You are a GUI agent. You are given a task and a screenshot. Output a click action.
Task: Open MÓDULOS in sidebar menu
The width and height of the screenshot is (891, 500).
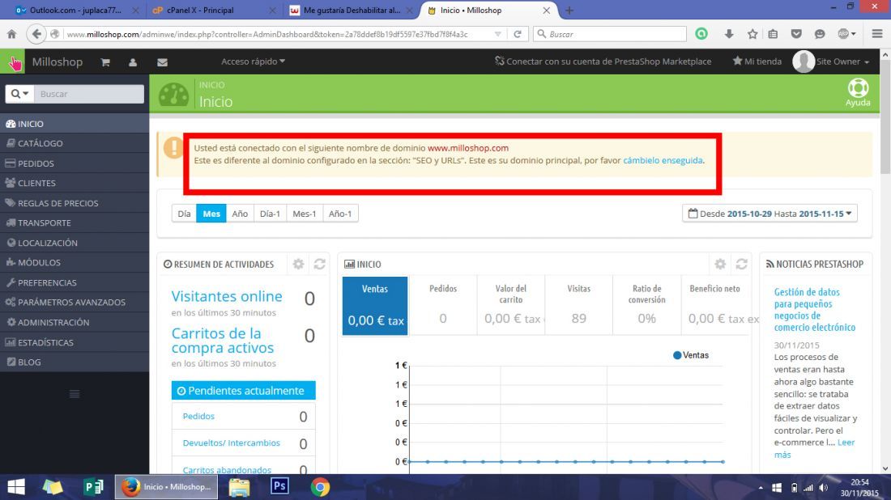(75, 262)
